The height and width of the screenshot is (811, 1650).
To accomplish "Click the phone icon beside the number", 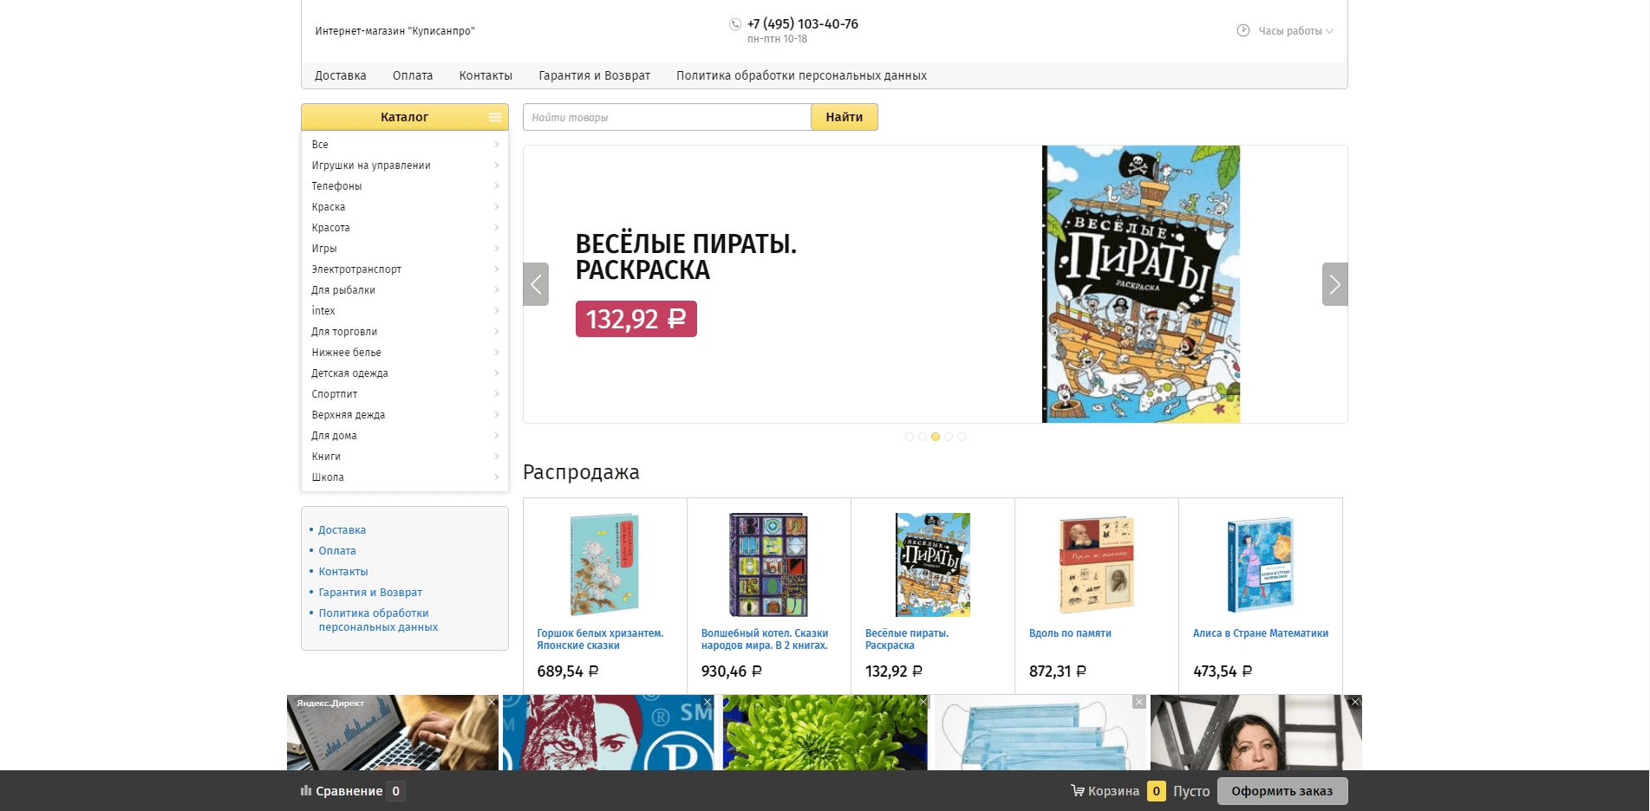I will pos(735,24).
